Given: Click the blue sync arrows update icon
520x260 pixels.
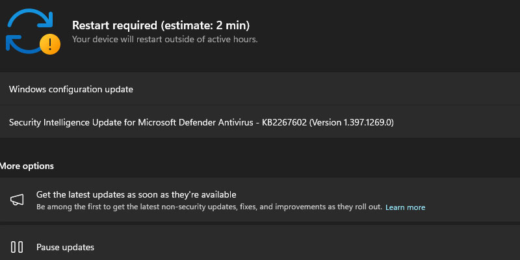Looking at the screenshot, I should coord(29,31).
